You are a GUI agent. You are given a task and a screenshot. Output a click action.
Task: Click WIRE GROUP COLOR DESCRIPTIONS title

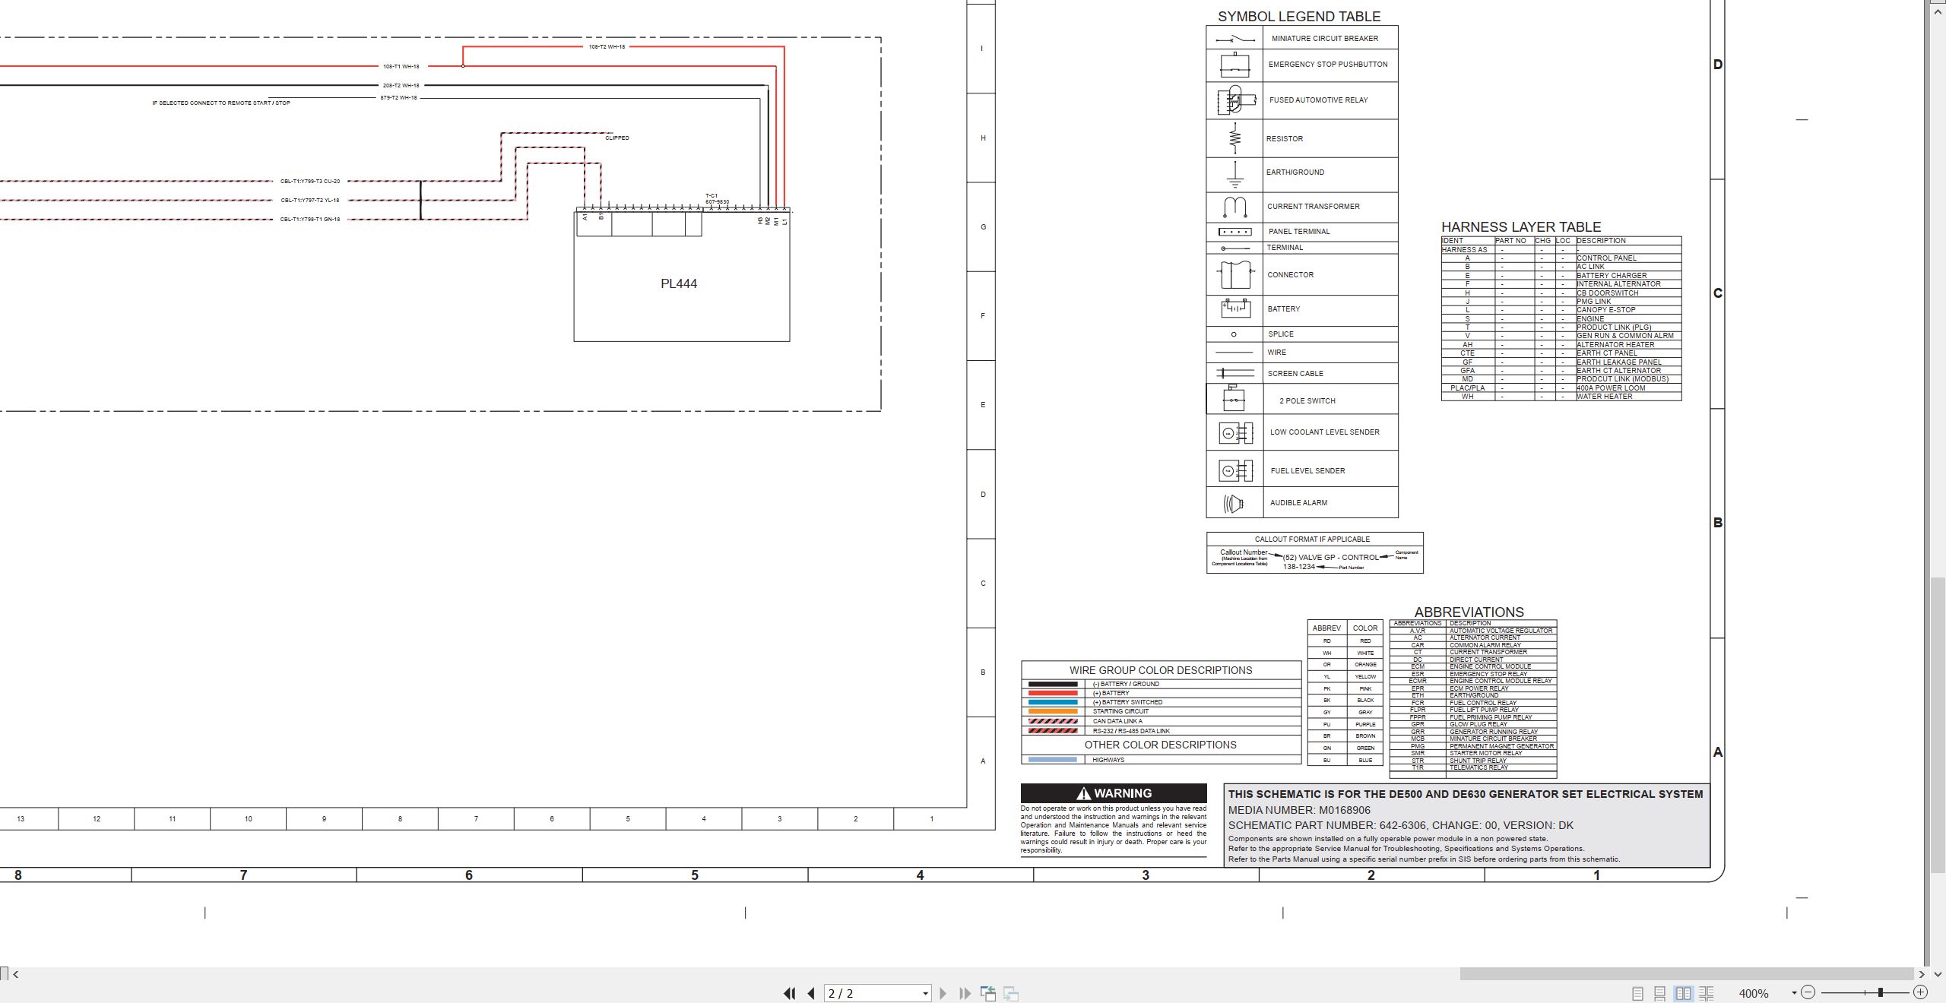(1160, 671)
